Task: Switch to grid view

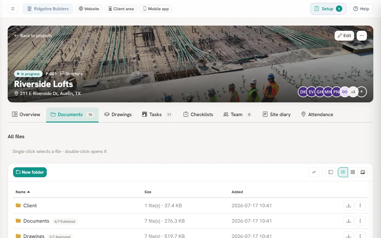Action: click(x=353, y=172)
